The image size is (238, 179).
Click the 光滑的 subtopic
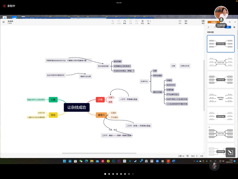[114, 113]
